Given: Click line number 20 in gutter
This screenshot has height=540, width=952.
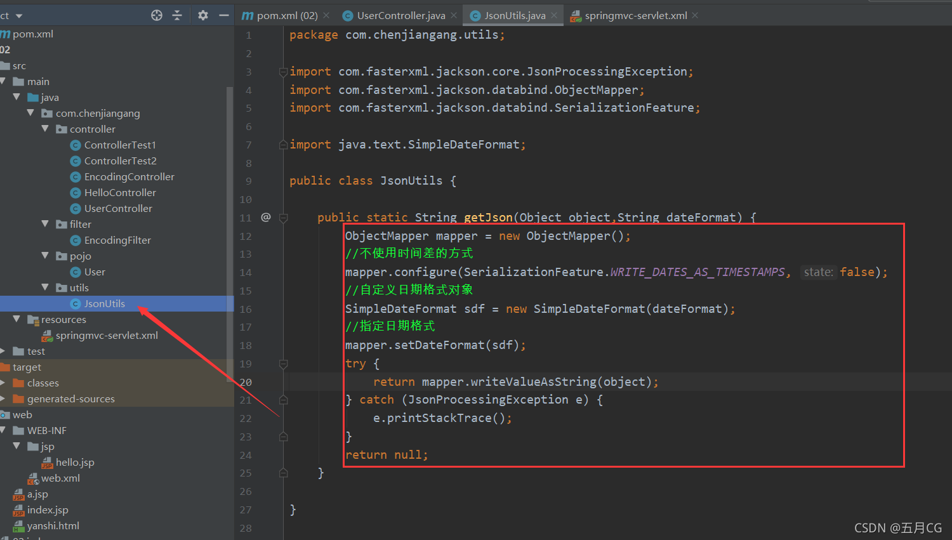Looking at the screenshot, I should [246, 382].
